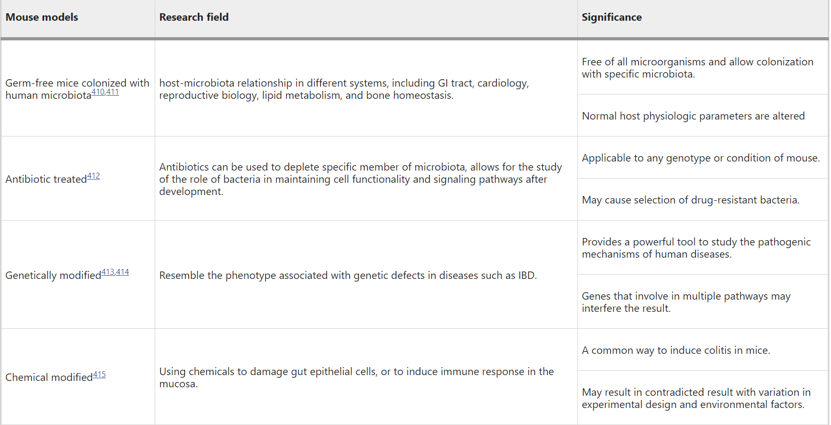Click the Chemical modified row label
The height and width of the screenshot is (425, 831).
point(49,378)
